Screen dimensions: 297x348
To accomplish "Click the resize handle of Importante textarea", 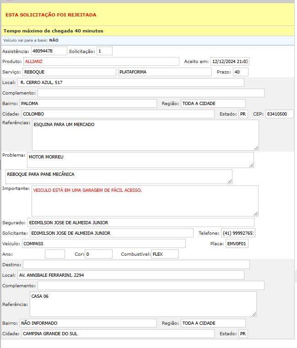I will [256, 214].
